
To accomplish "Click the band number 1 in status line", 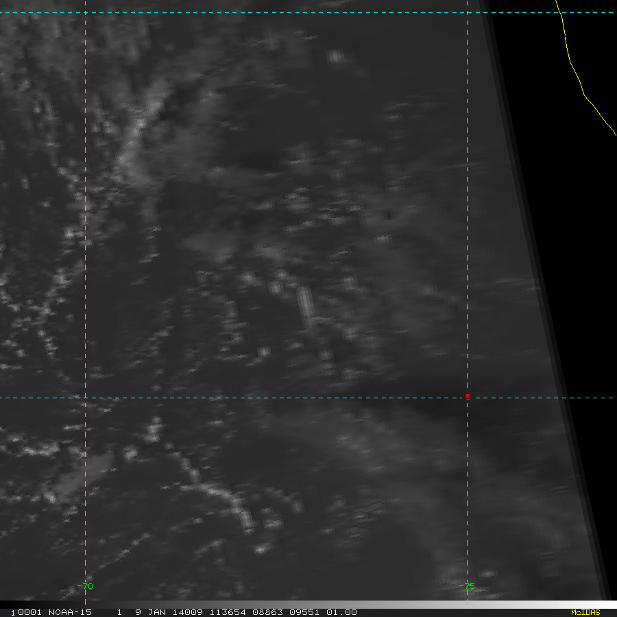I will [x=119, y=612].
